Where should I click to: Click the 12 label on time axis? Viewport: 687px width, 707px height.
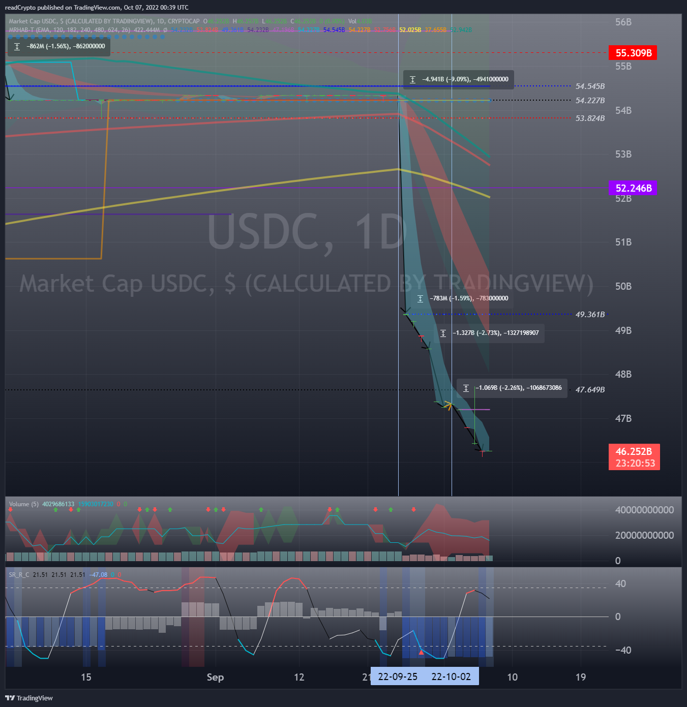(x=299, y=677)
